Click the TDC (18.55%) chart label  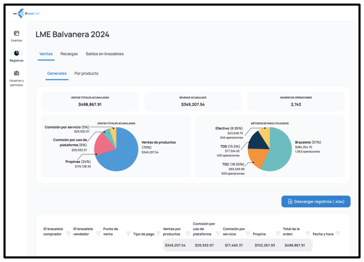click(x=233, y=164)
